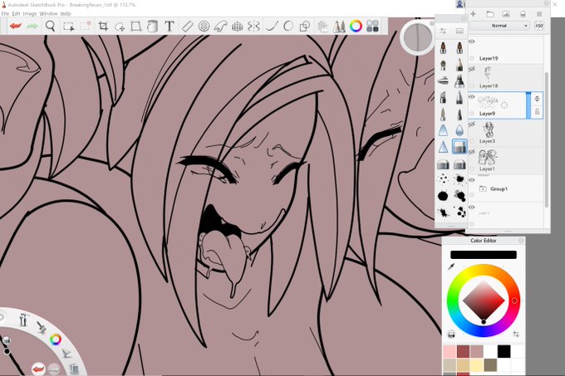Show Layer1 with its eye icon
The image size is (565, 376).
[x=472, y=152]
